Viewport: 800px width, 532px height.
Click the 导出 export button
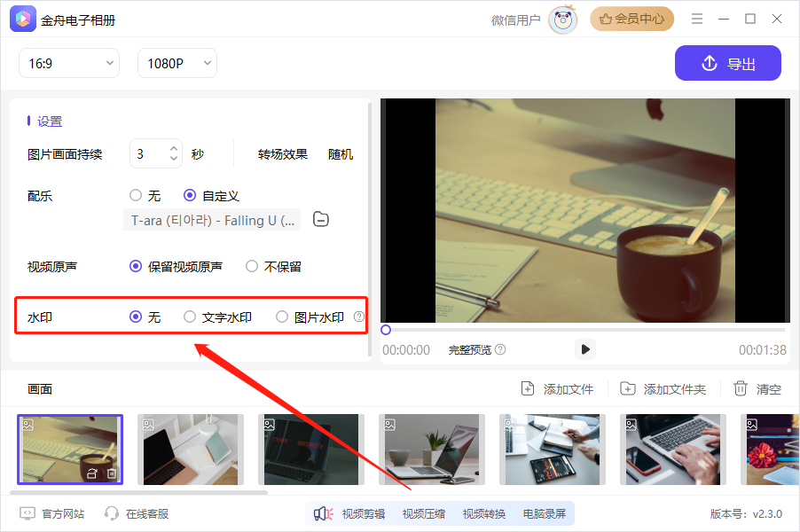tap(727, 63)
